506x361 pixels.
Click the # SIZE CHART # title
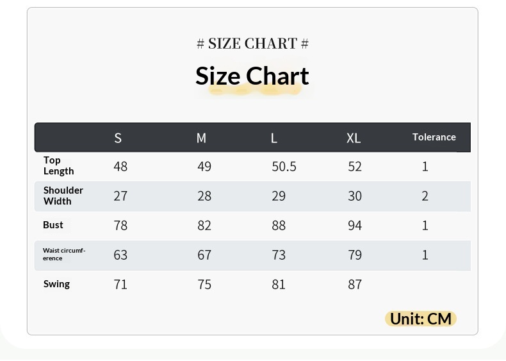pos(252,44)
